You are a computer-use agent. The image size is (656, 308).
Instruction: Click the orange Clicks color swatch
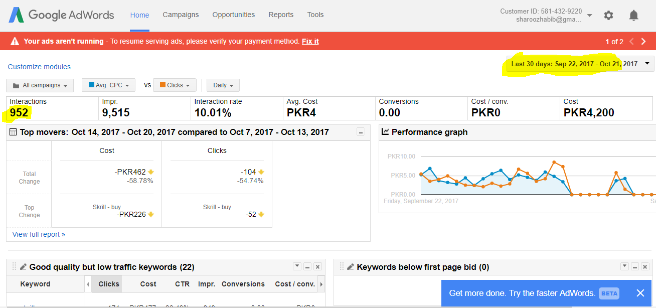pos(162,85)
